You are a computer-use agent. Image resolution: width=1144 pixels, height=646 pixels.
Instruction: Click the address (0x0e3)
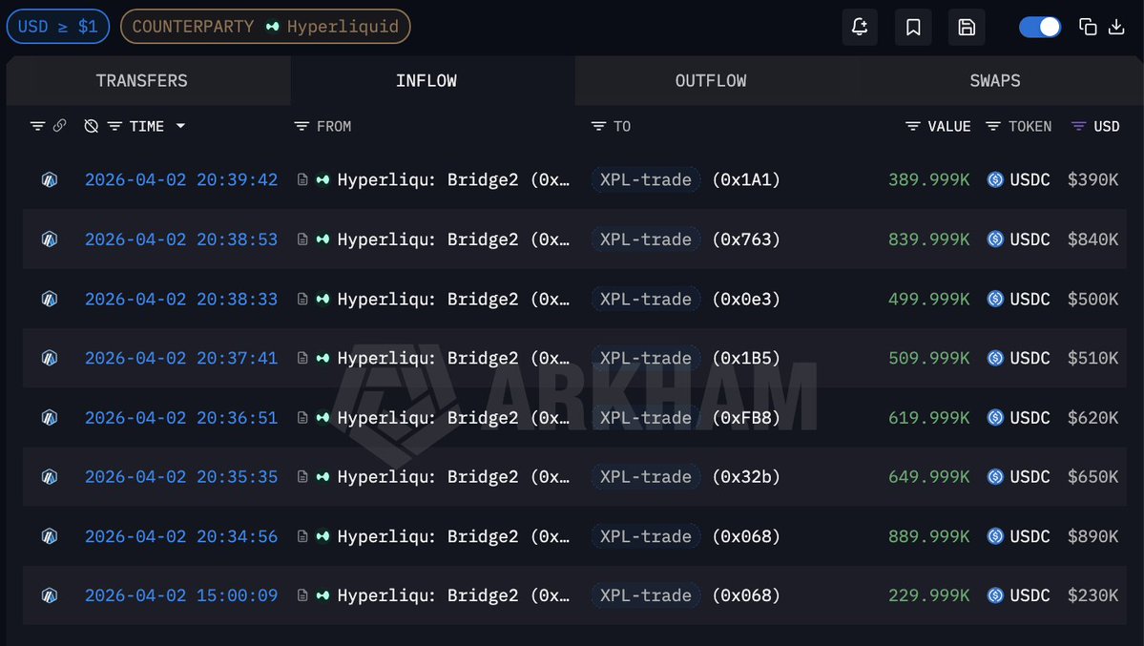click(745, 300)
